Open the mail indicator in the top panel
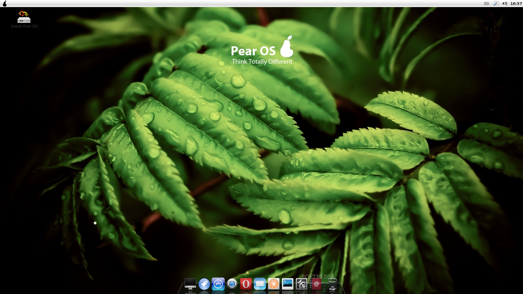The width and height of the screenshot is (523, 294). tap(486, 4)
